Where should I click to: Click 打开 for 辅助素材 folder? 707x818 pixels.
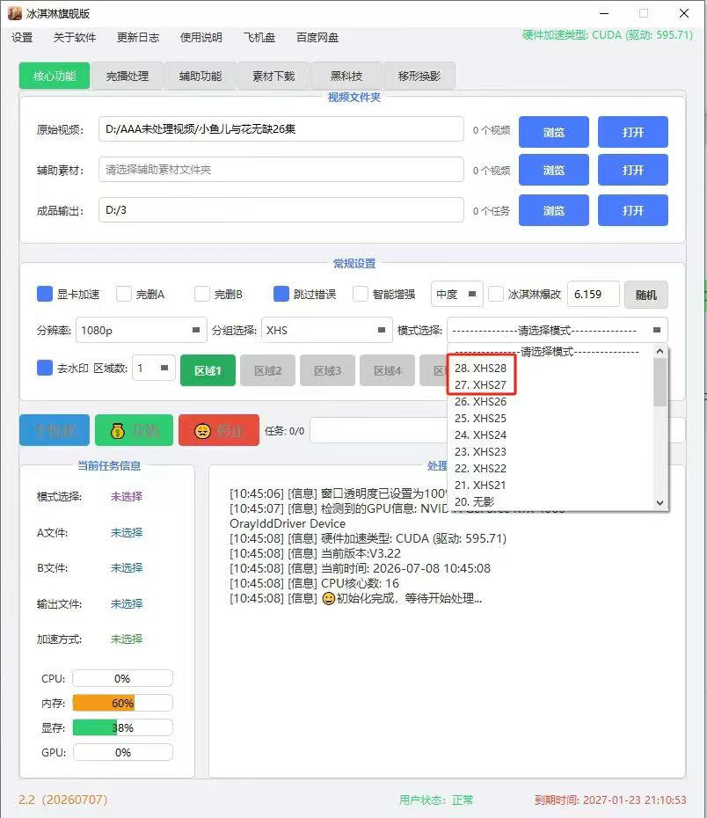pyautogui.click(x=633, y=170)
